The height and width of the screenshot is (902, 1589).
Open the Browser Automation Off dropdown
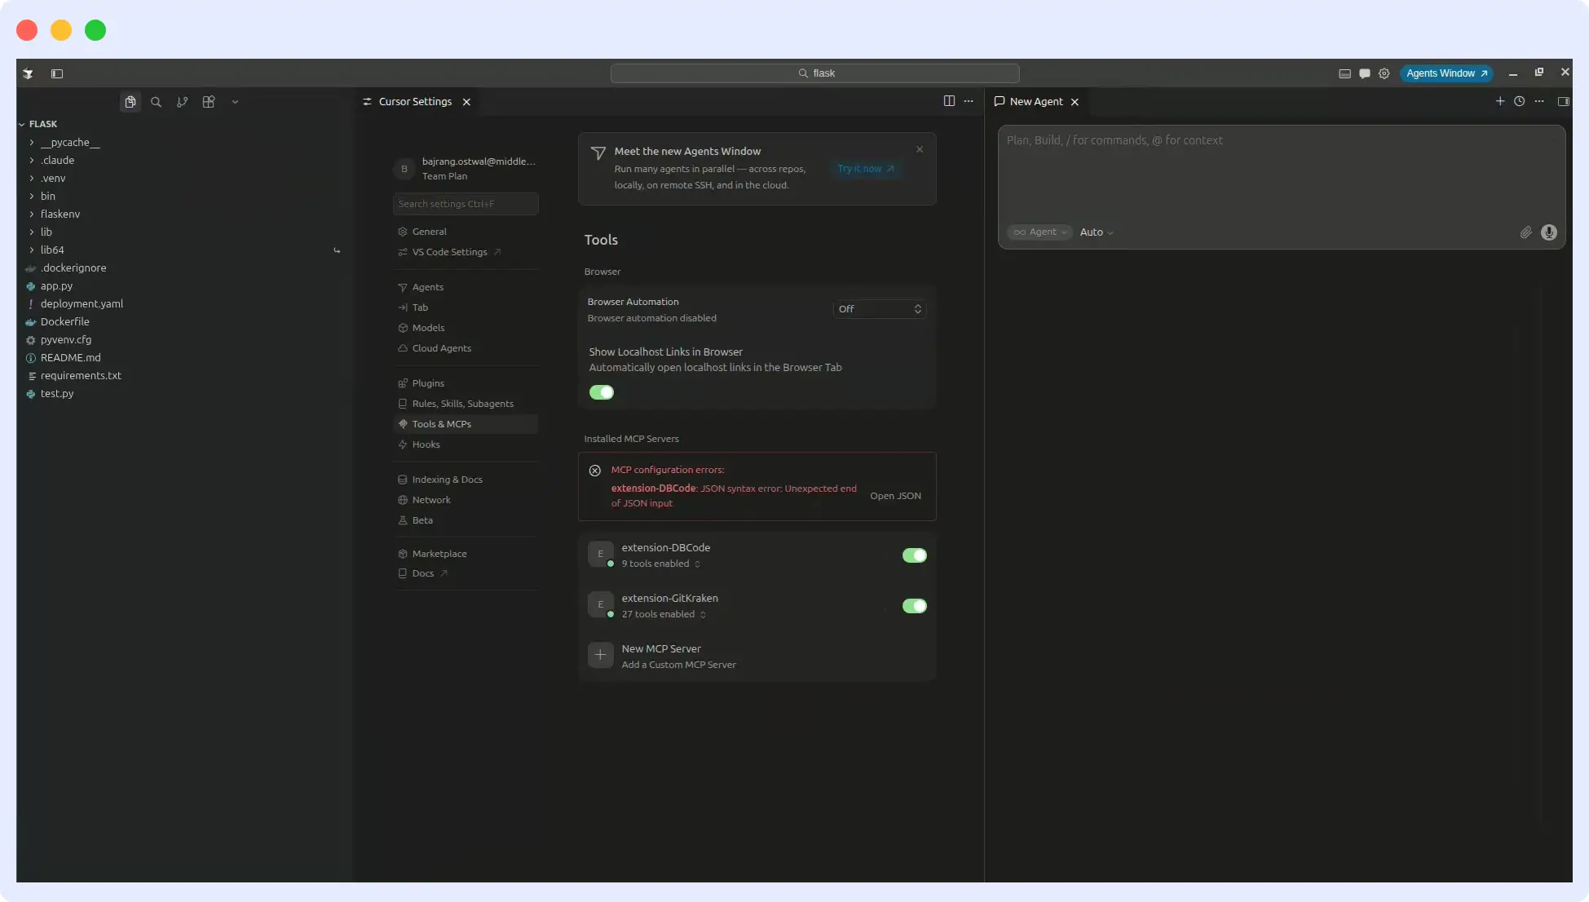pyautogui.click(x=879, y=309)
